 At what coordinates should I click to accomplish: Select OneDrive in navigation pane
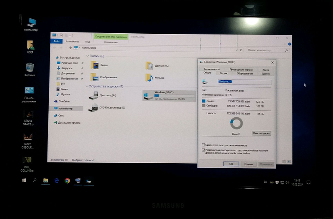[x=62, y=101]
